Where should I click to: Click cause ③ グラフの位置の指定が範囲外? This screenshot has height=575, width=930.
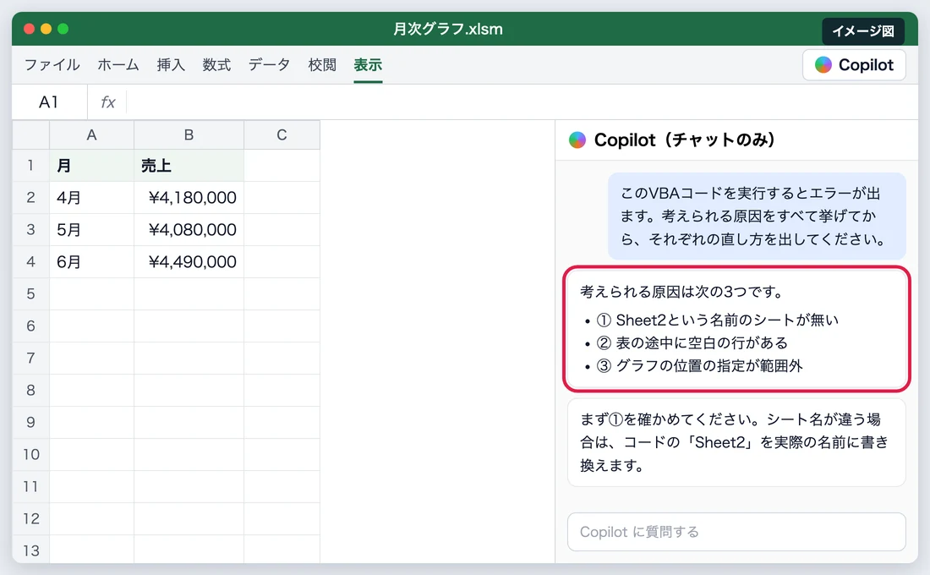pos(699,365)
